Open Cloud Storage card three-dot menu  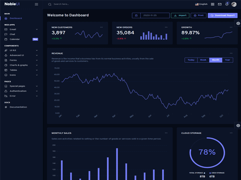[x=231, y=133]
